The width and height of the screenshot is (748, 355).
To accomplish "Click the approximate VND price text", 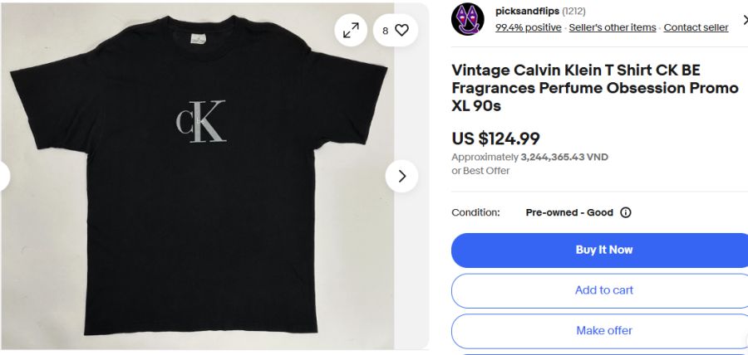I will click(529, 157).
